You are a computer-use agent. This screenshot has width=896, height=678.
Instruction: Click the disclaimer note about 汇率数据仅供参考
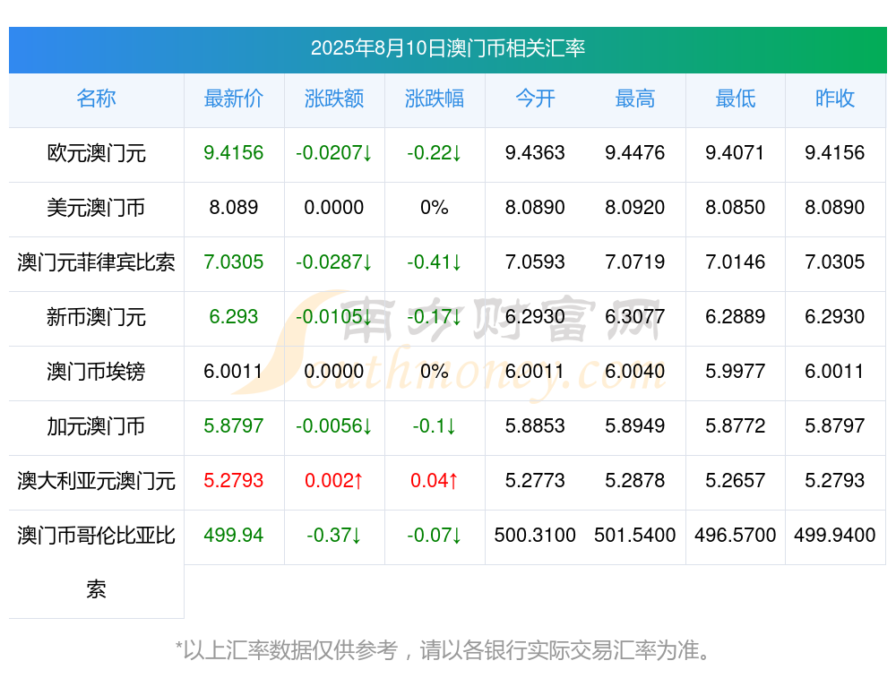tap(443, 650)
